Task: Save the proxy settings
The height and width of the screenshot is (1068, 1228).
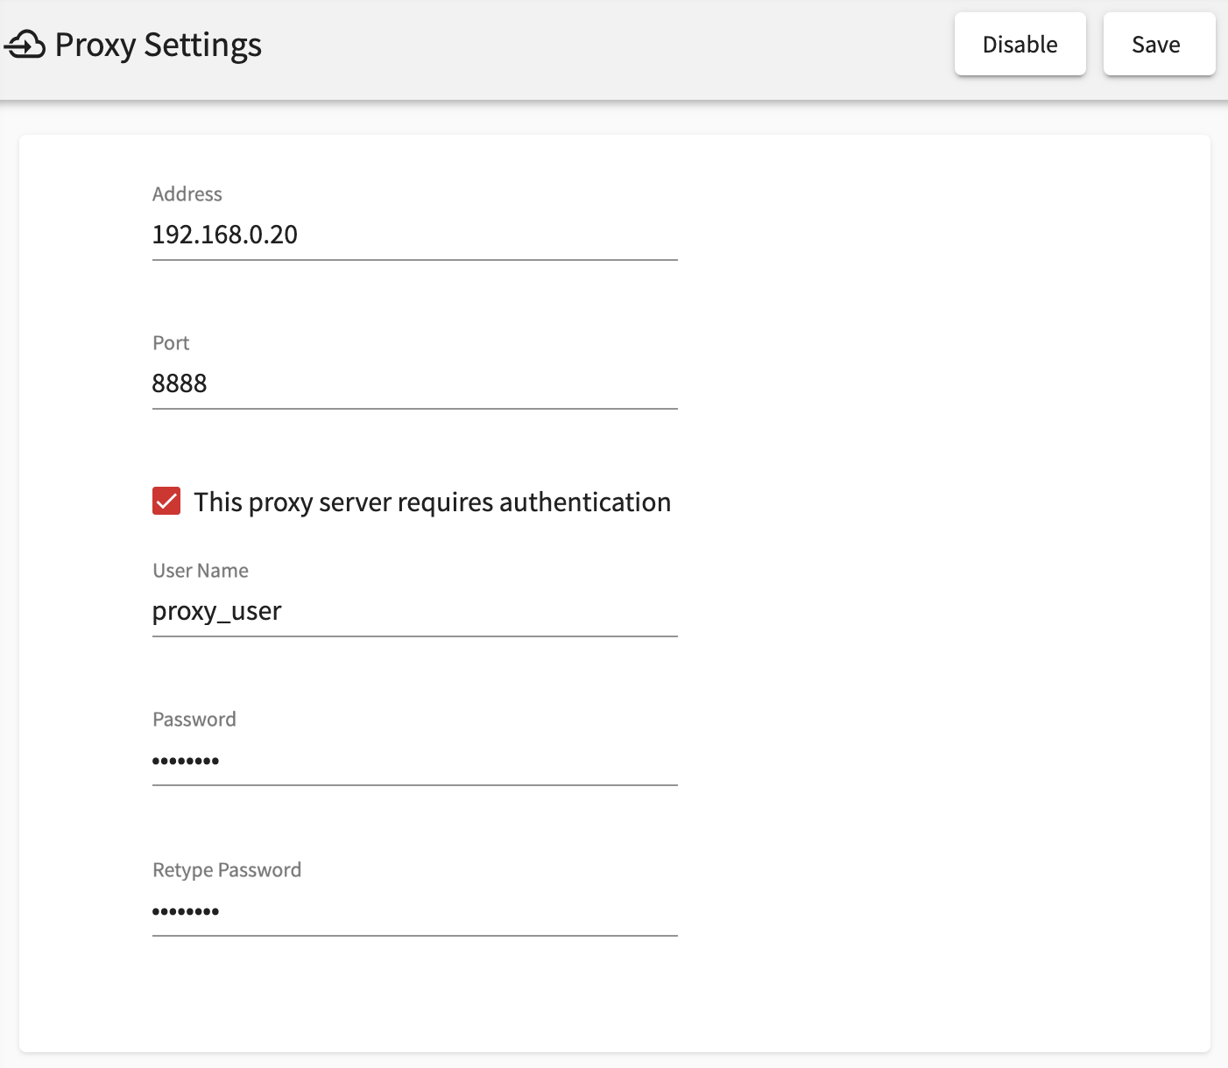Action: (1158, 45)
